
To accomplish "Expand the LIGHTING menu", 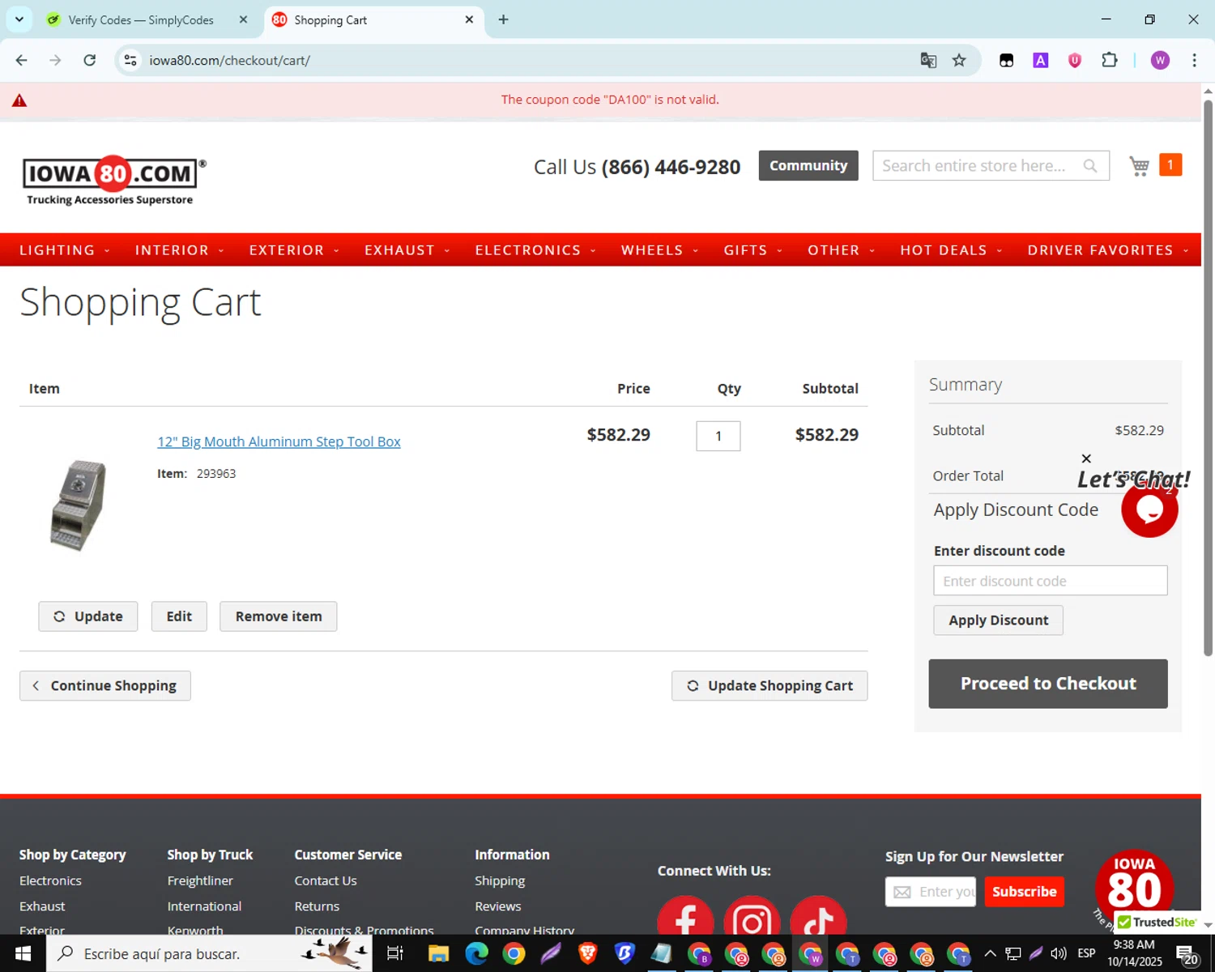I will 64,250.
